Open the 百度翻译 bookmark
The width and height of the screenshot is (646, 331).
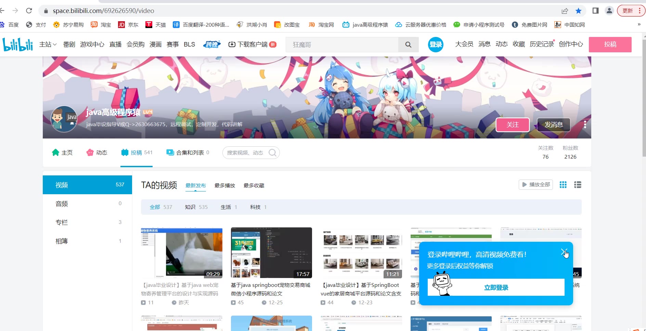[201, 25]
